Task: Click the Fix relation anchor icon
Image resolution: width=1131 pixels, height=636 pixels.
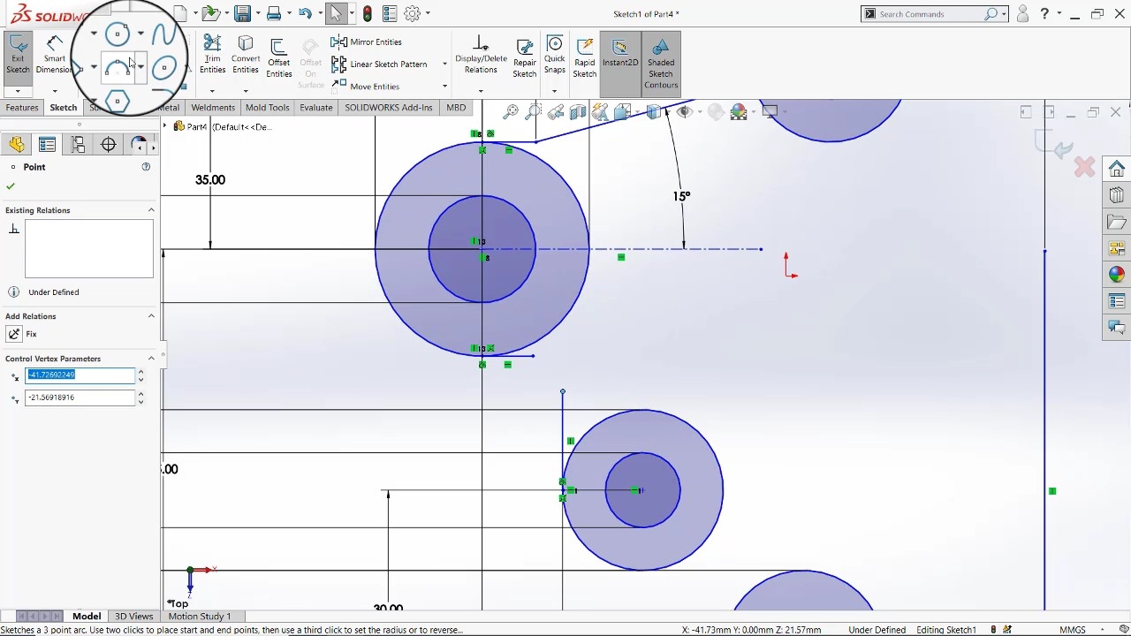Action: coord(14,334)
